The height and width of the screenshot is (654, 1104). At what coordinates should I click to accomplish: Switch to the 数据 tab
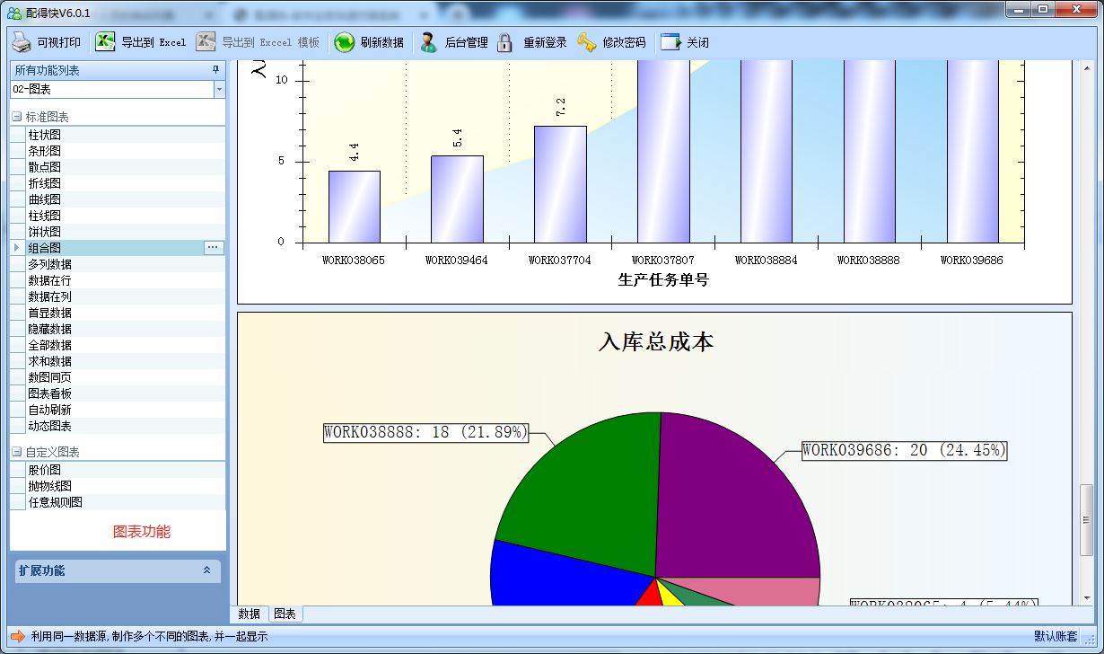coord(250,614)
